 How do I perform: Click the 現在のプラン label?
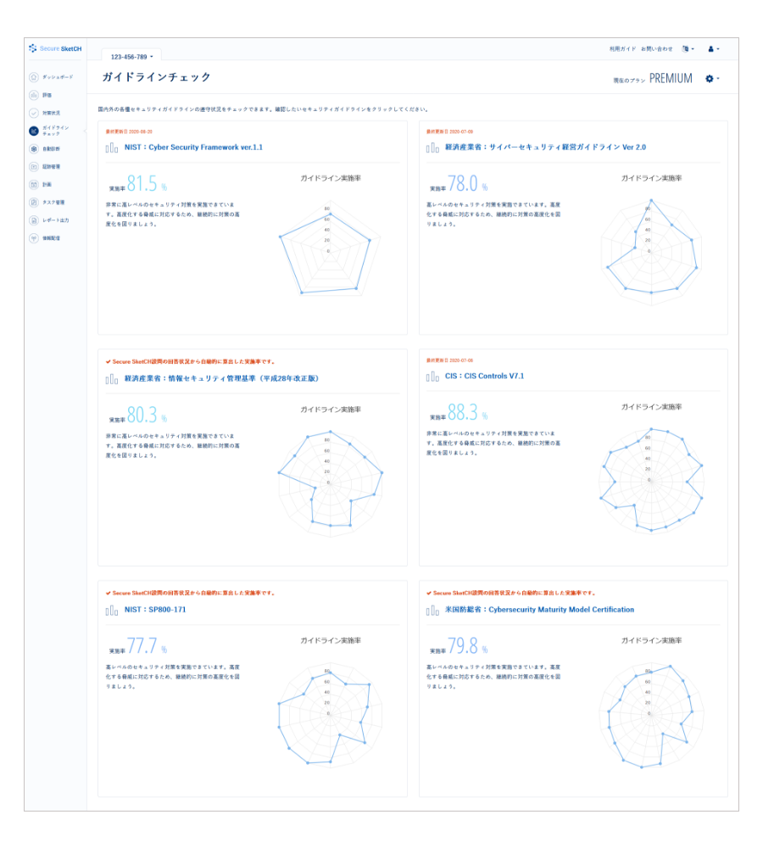(629, 81)
